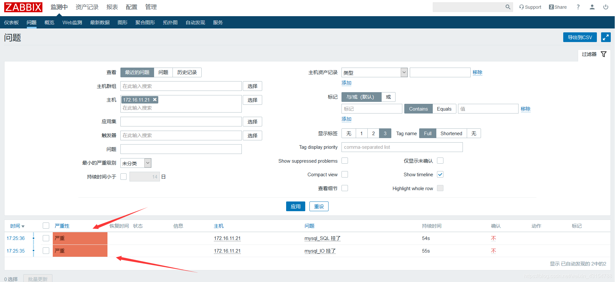Toggle the 过滤器 filter funnel
The width and height of the screenshot is (615, 282).
tap(604, 54)
